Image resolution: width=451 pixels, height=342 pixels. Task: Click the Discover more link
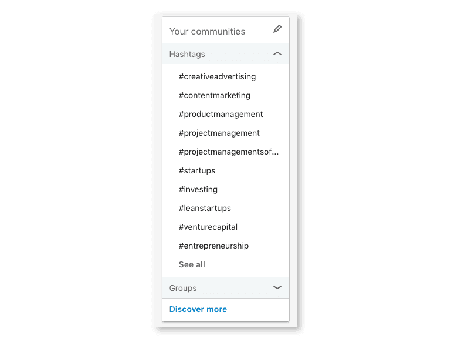click(198, 309)
